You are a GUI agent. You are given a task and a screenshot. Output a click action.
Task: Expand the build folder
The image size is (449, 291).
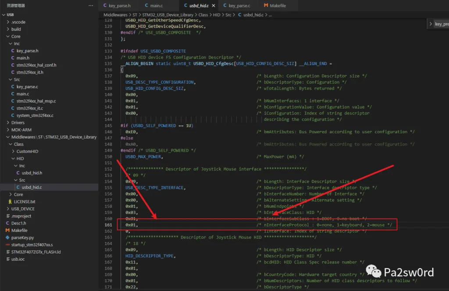(8, 29)
